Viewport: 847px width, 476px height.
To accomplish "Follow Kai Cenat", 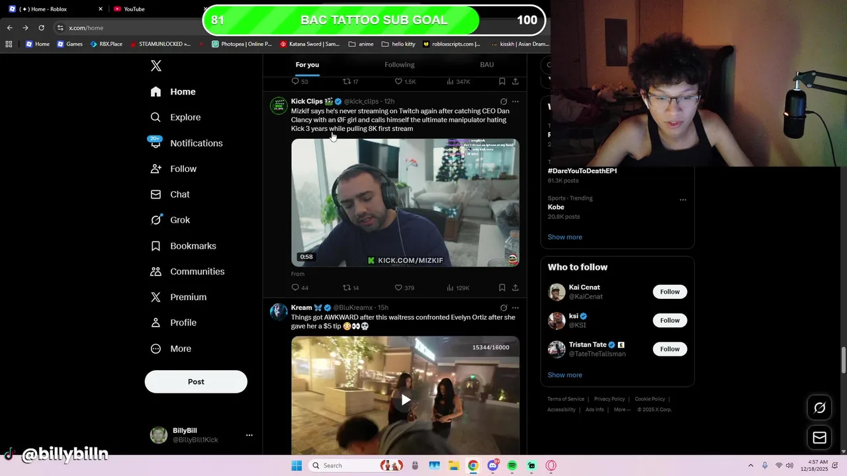I will click(670, 292).
